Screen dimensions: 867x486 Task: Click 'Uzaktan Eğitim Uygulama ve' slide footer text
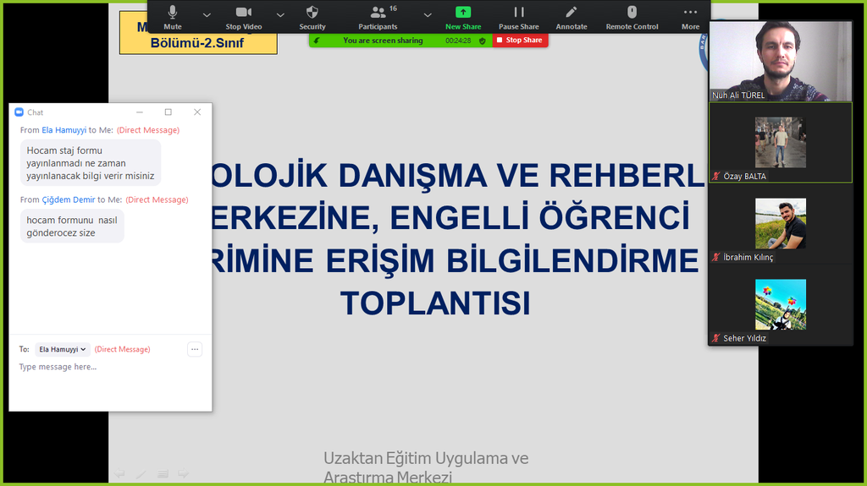426,458
